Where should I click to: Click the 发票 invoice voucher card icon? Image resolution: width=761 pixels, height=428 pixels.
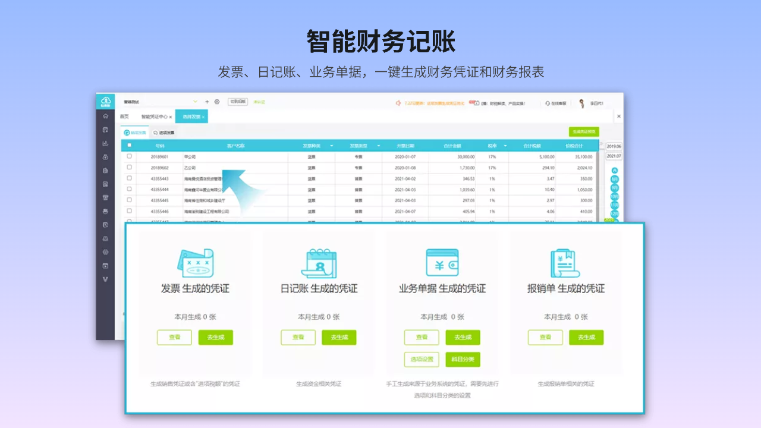pyautogui.click(x=195, y=262)
